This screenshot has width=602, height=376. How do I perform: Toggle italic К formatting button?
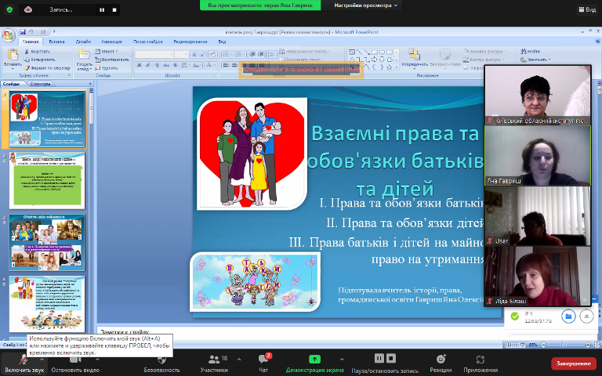pyautogui.click(x=148, y=65)
